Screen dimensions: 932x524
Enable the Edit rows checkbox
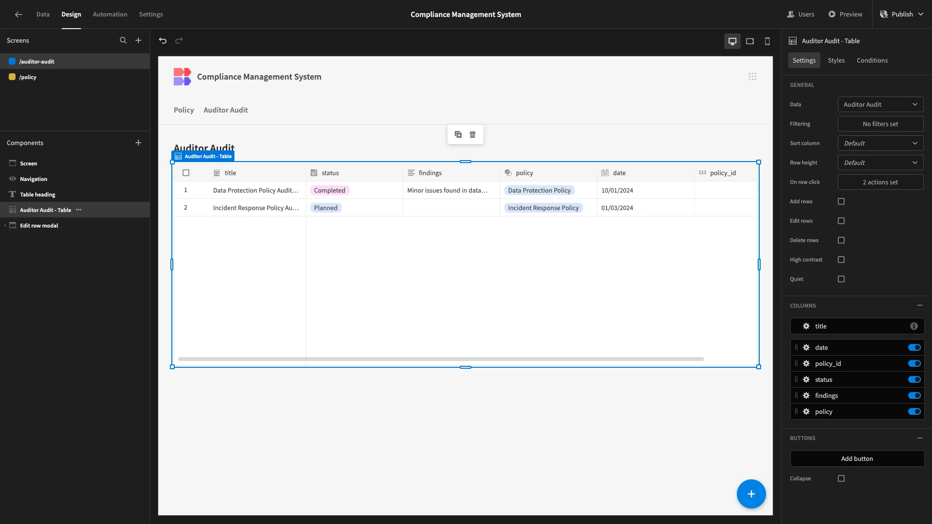click(841, 221)
